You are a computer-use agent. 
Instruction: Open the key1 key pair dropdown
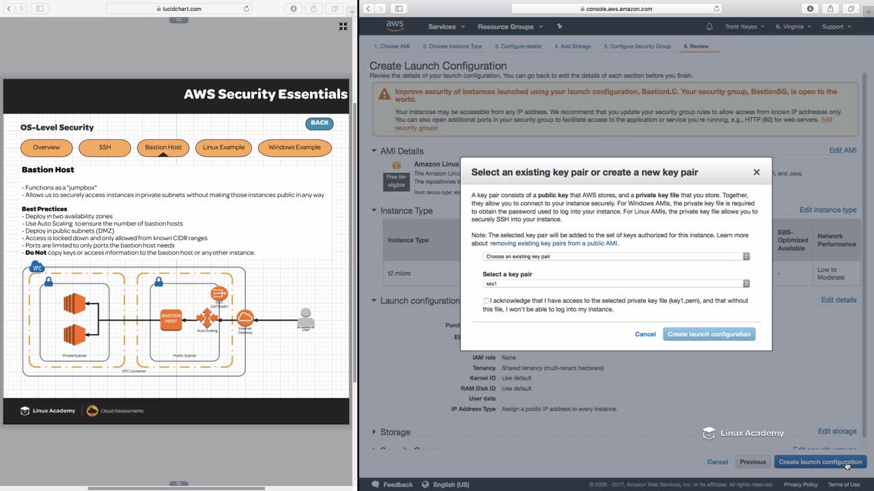(x=616, y=284)
